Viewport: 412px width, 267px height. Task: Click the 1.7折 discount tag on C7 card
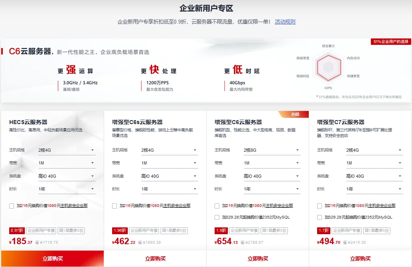click(324, 231)
